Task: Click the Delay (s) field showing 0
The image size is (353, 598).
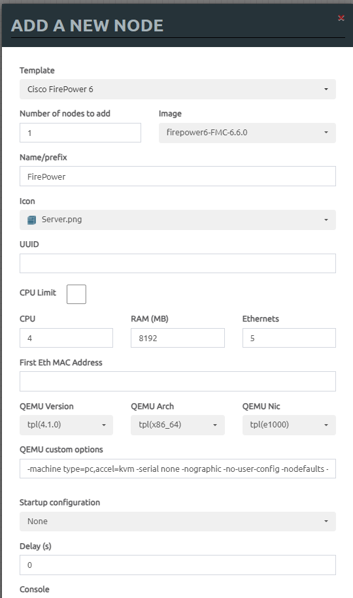Action: click(x=177, y=565)
